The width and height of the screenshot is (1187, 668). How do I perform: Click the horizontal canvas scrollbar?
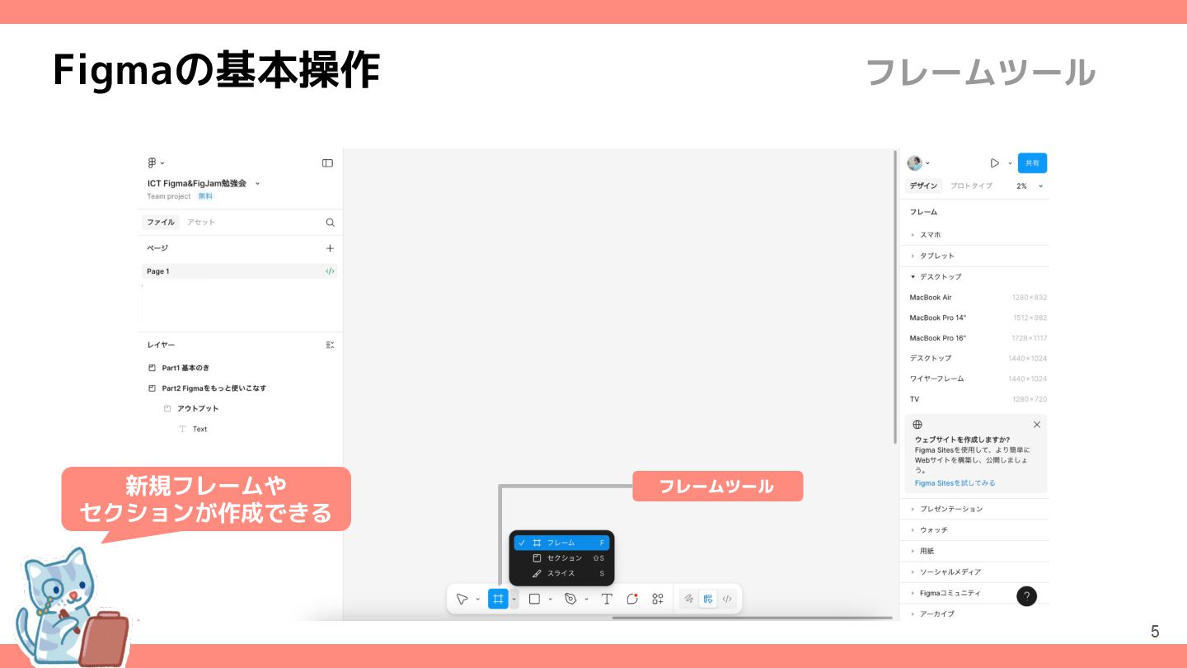(x=752, y=618)
